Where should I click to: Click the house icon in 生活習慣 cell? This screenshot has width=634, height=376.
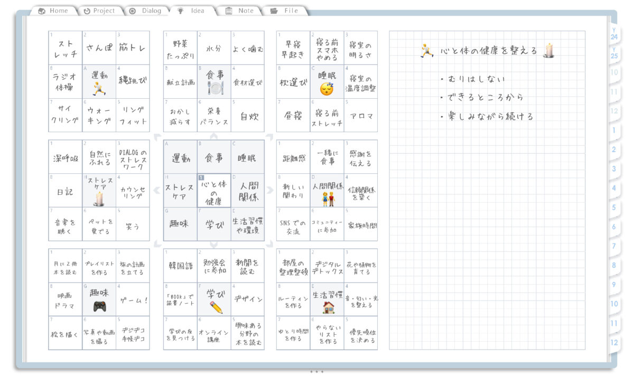point(328,307)
